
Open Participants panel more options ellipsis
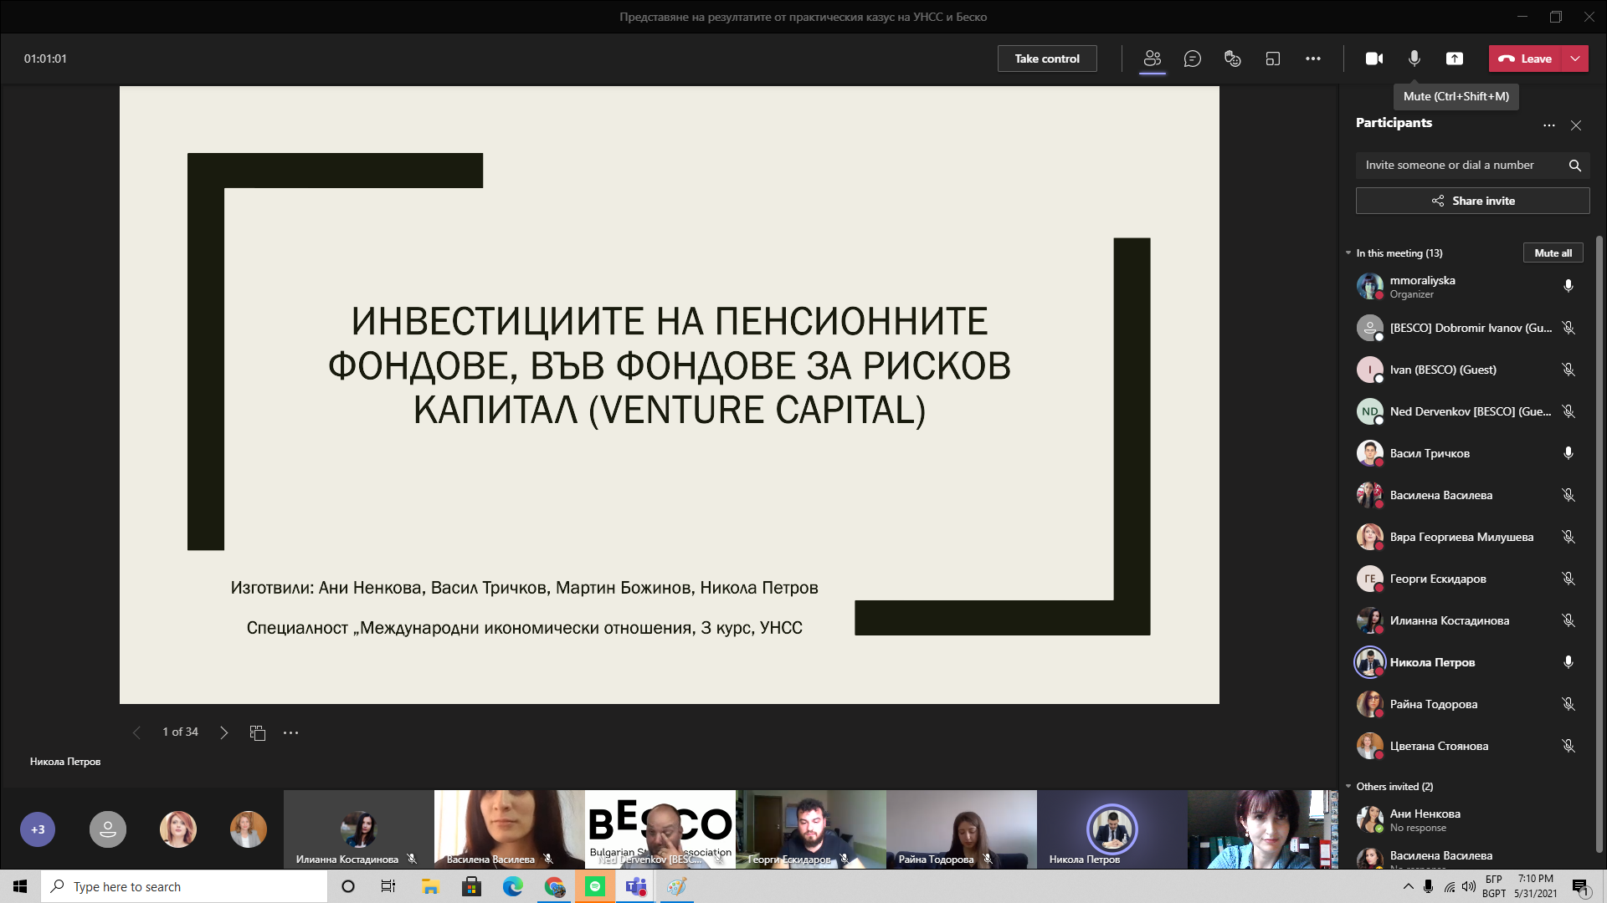coord(1549,125)
